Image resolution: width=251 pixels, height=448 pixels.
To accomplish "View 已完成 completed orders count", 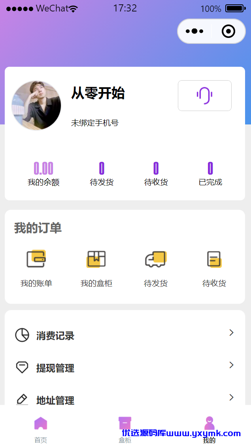I will pyautogui.click(x=210, y=174).
